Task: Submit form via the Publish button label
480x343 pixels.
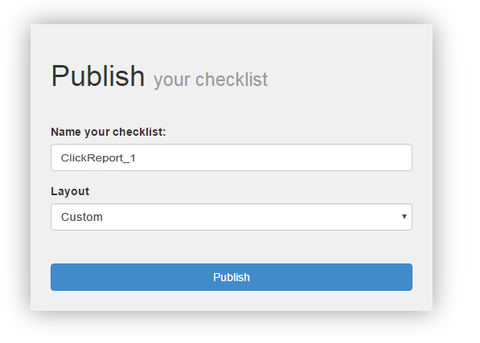Action: pyautogui.click(x=232, y=277)
